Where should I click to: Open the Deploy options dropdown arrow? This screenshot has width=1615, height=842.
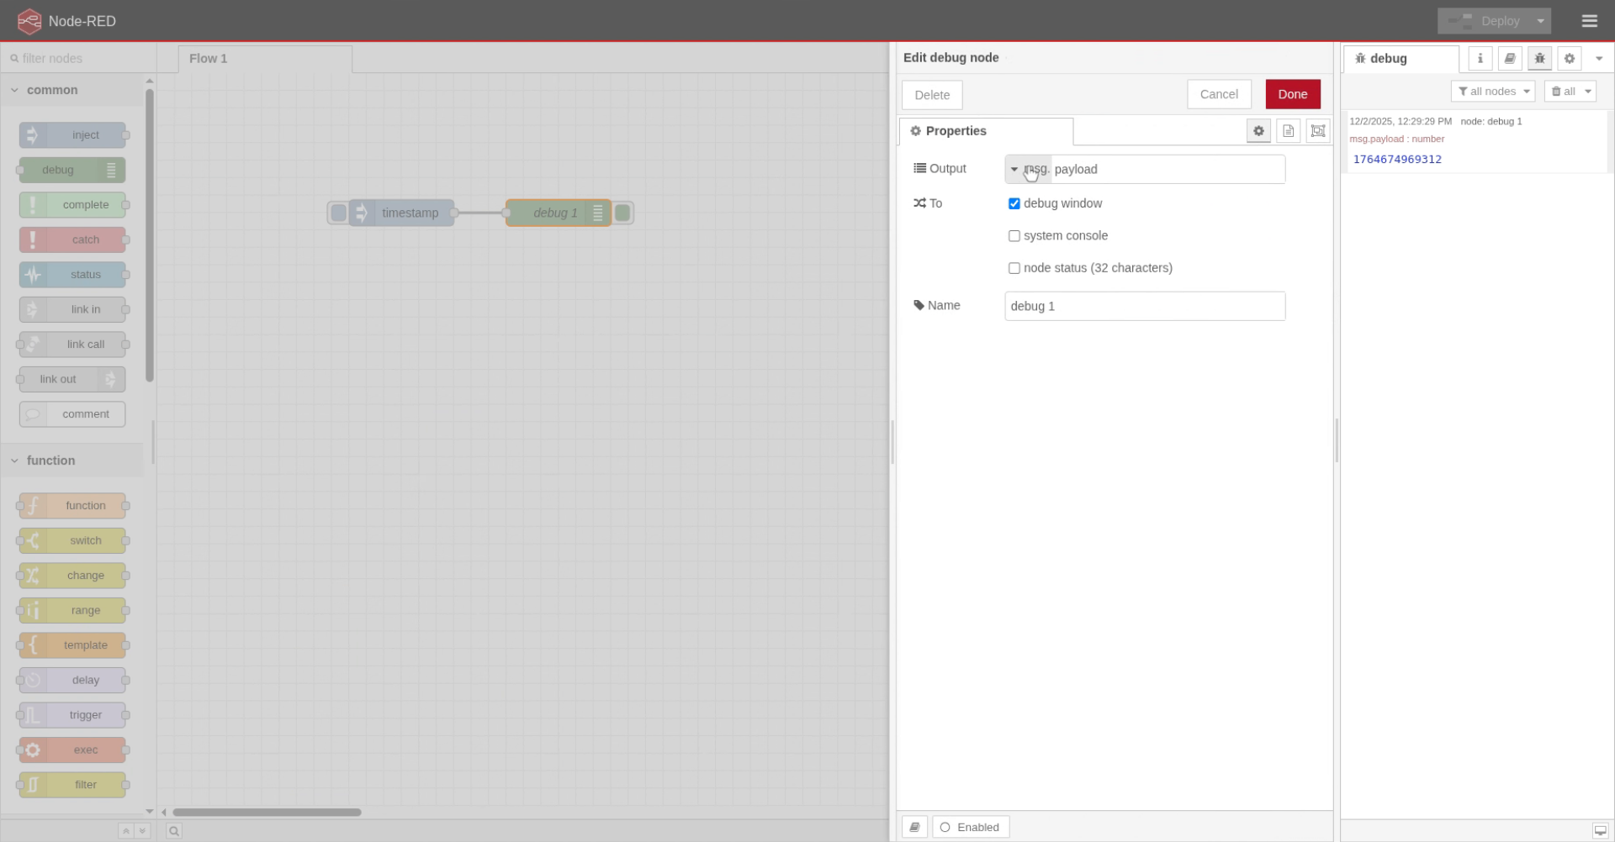click(1540, 20)
